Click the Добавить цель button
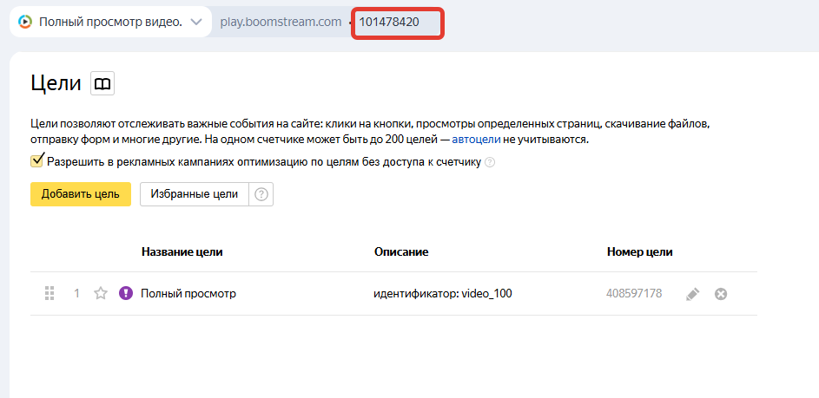Image resolution: width=819 pixels, height=398 pixels. click(x=81, y=194)
